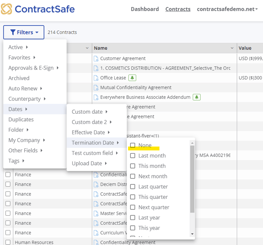
Task: Check the This year option
Action: pyautogui.click(x=133, y=228)
